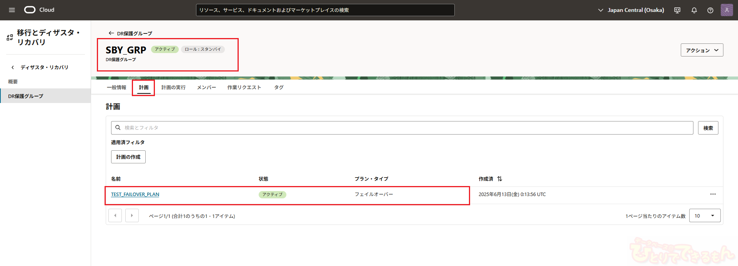Expand the Japan Central (Osaka) region selector
The height and width of the screenshot is (266, 738).
tap(631, 10)
